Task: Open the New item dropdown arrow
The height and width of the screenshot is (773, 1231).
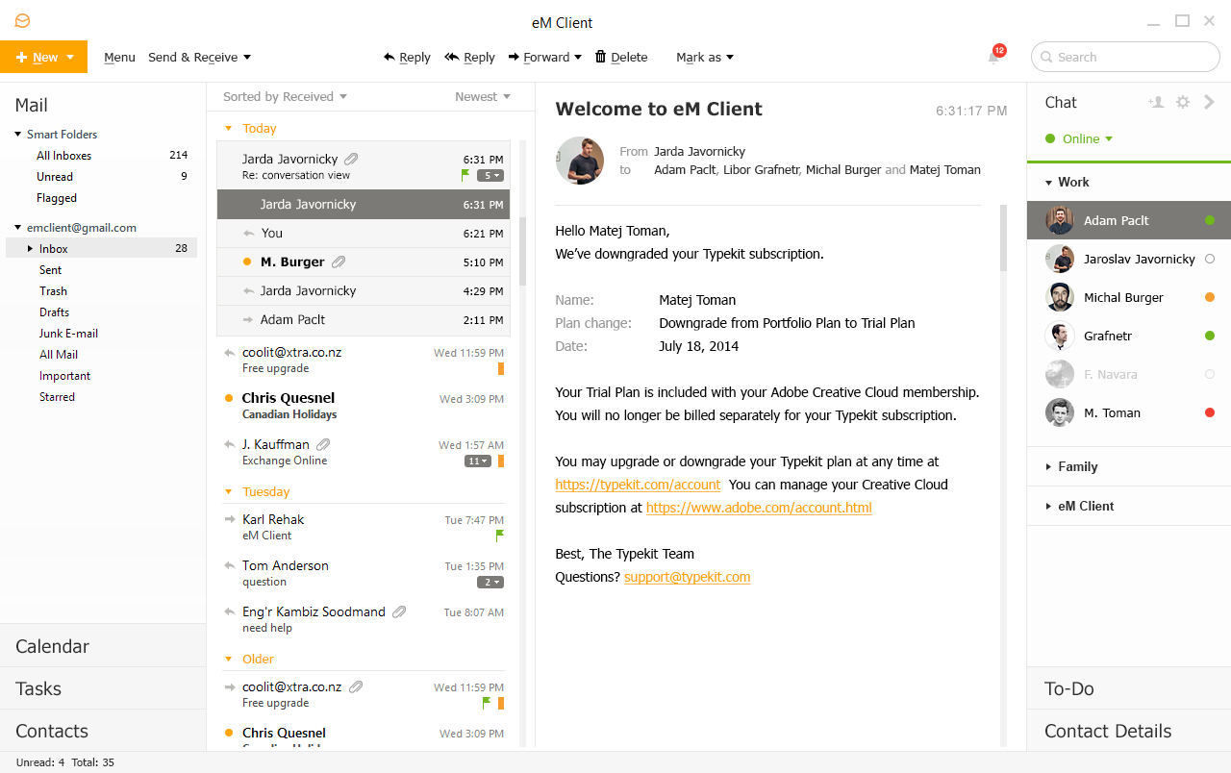Action: [x=70, y=58]
